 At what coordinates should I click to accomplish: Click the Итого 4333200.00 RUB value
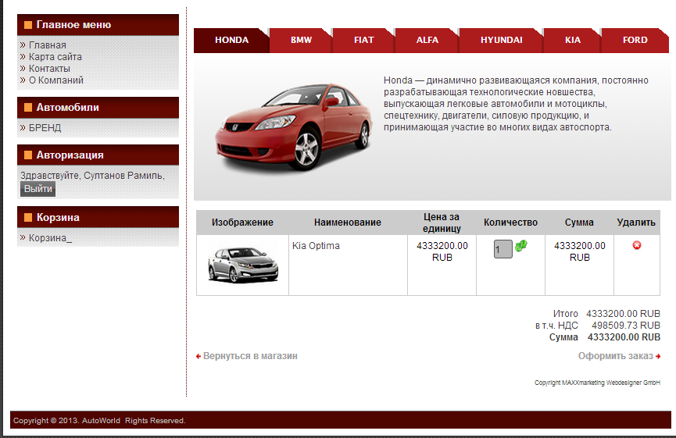pos(623,314)
